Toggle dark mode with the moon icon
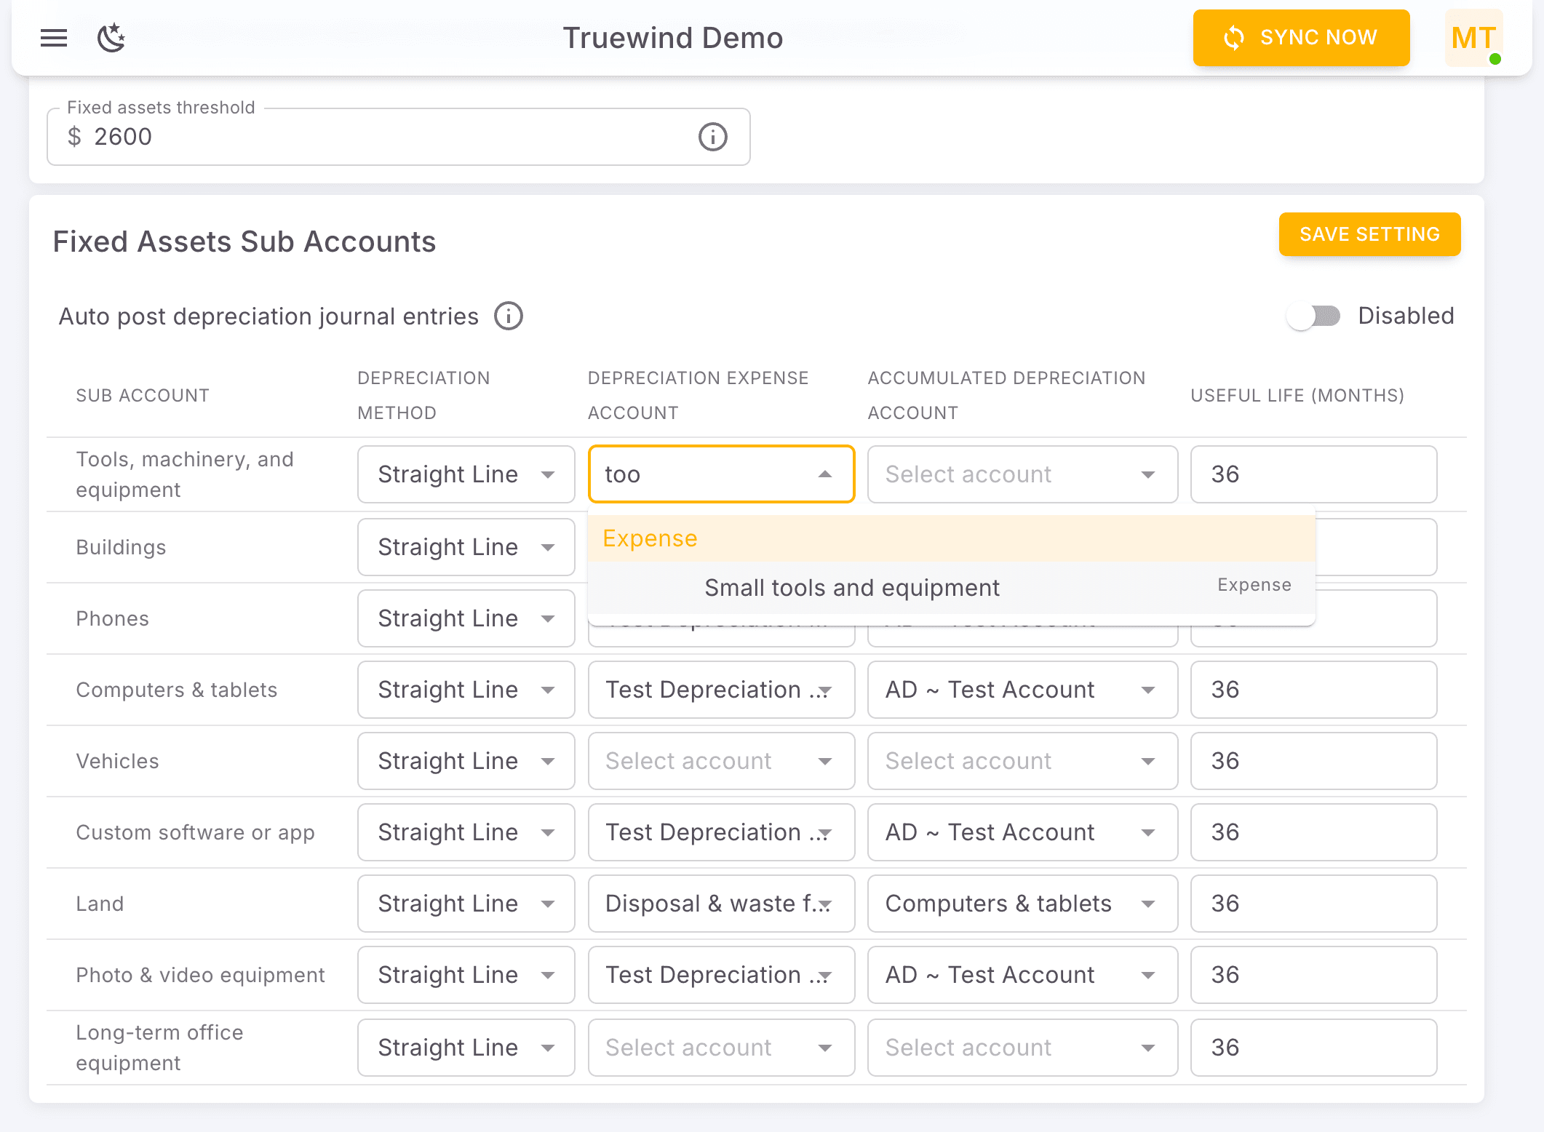 click(x=112, y=38)
